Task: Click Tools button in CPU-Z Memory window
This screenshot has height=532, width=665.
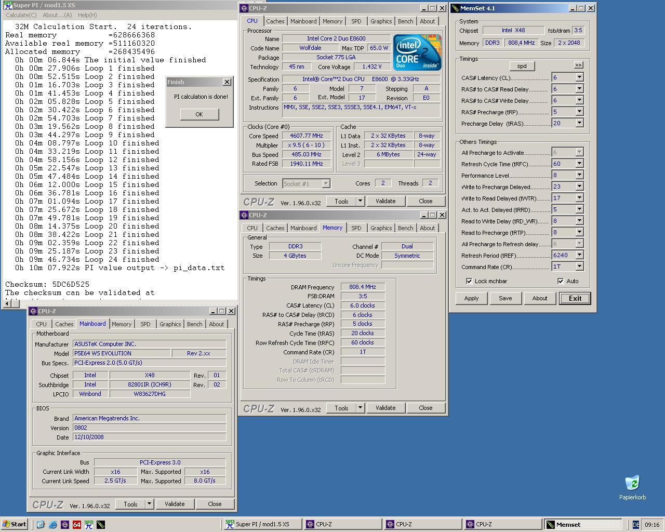Action: click(341, 408)
